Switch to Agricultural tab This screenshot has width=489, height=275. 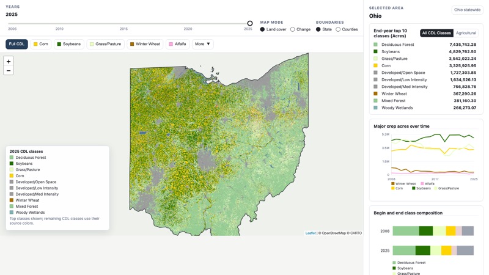tap(466, 33)
